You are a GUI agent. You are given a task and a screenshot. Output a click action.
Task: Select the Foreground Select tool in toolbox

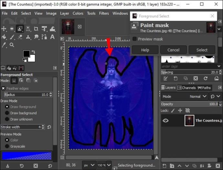20,29
